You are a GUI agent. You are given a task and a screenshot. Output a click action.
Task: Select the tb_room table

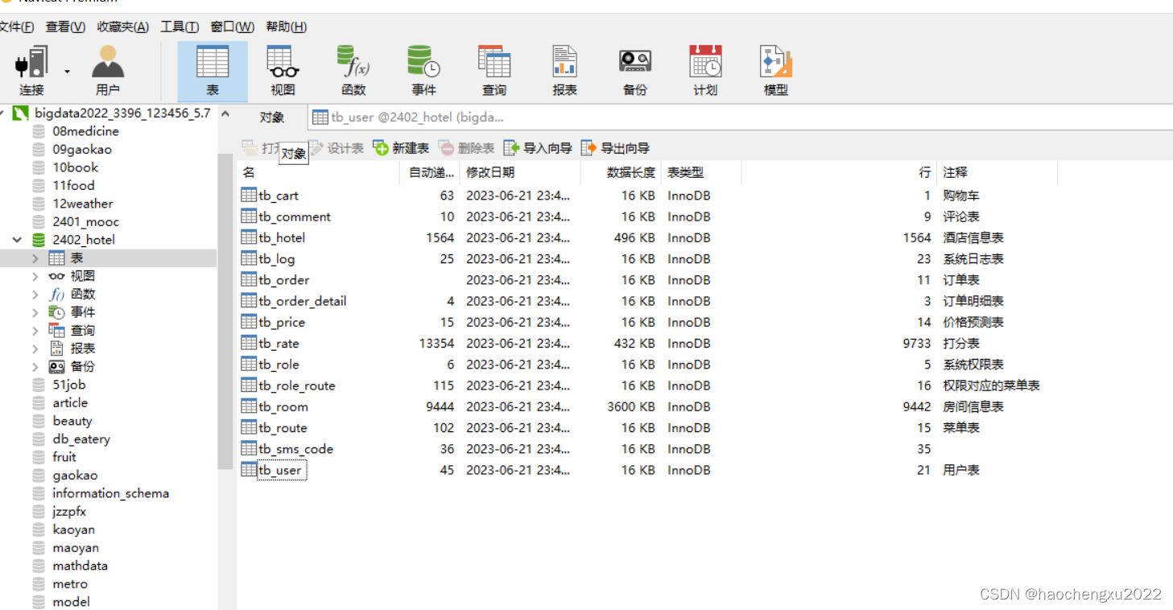(283, 406)
